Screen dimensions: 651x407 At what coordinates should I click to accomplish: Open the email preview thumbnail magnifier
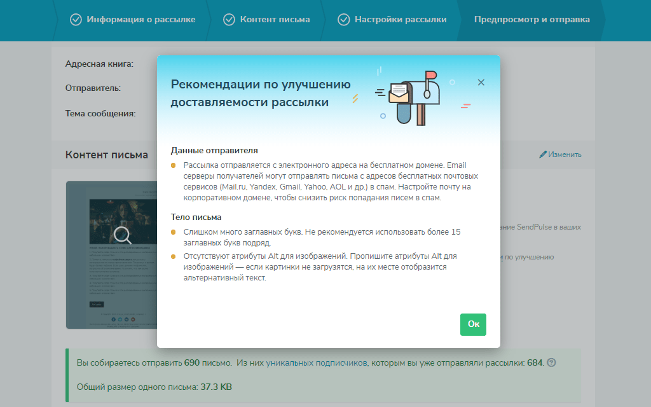(122, 235)
